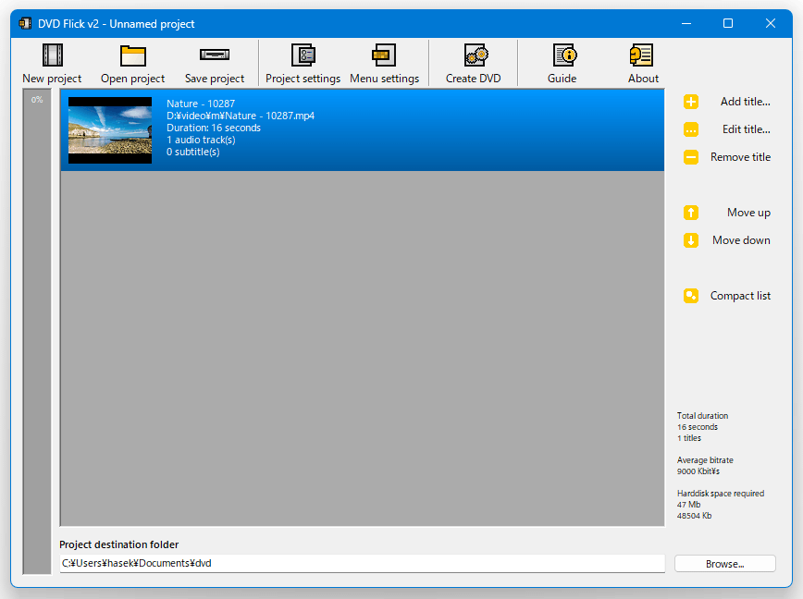Image resolution: width=803 pixels, height=599 pixels.
Task: Click the yellow down arrow Move down icon
Action: pos(691,240)
